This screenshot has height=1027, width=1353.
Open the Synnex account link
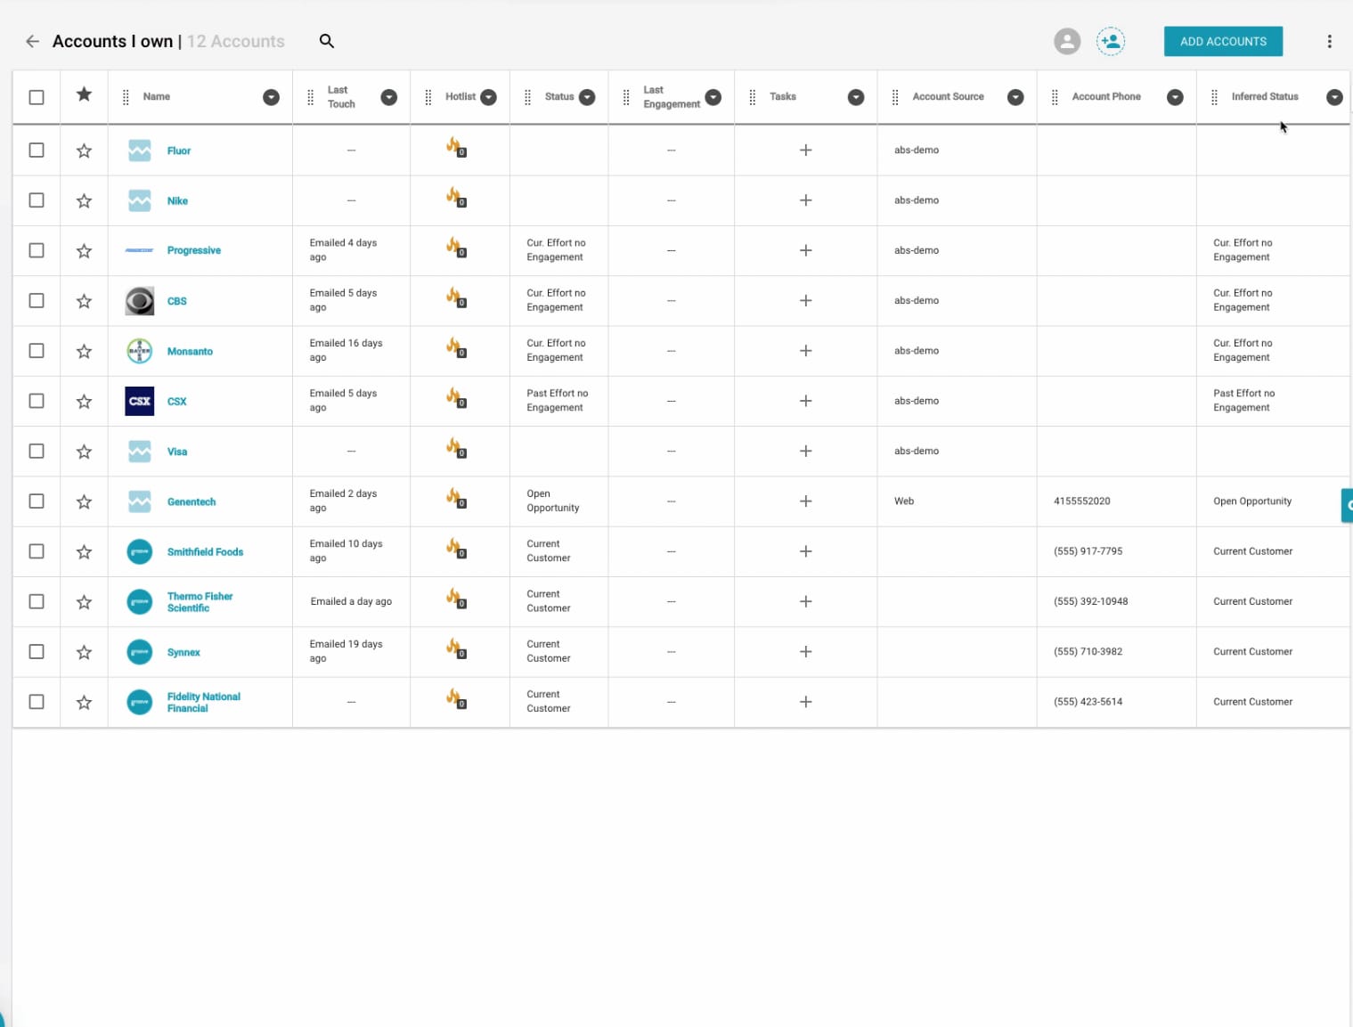183,652
